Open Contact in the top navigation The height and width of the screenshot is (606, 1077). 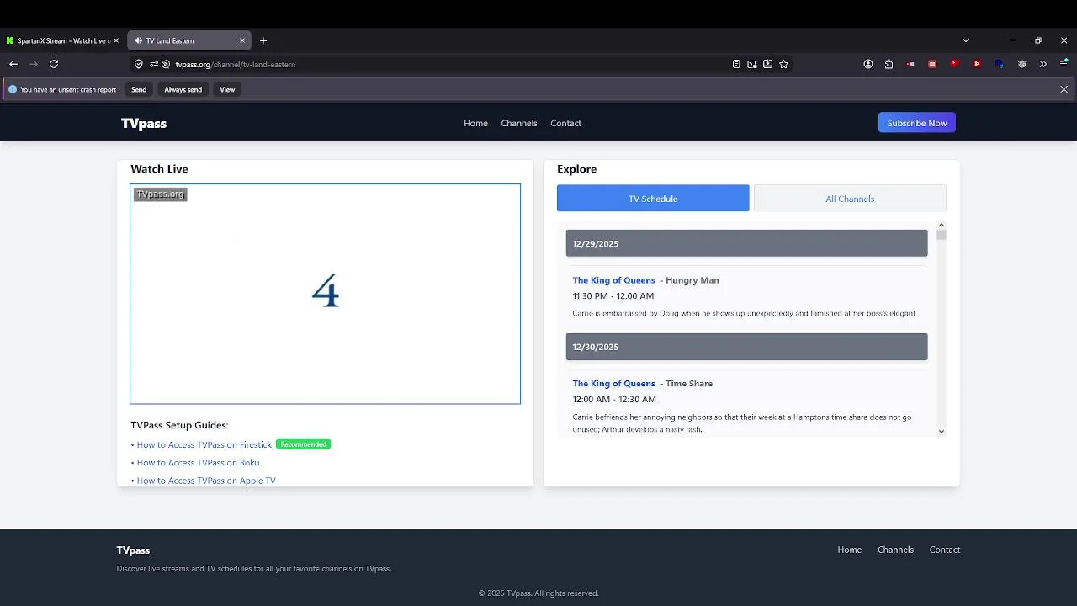565,123
